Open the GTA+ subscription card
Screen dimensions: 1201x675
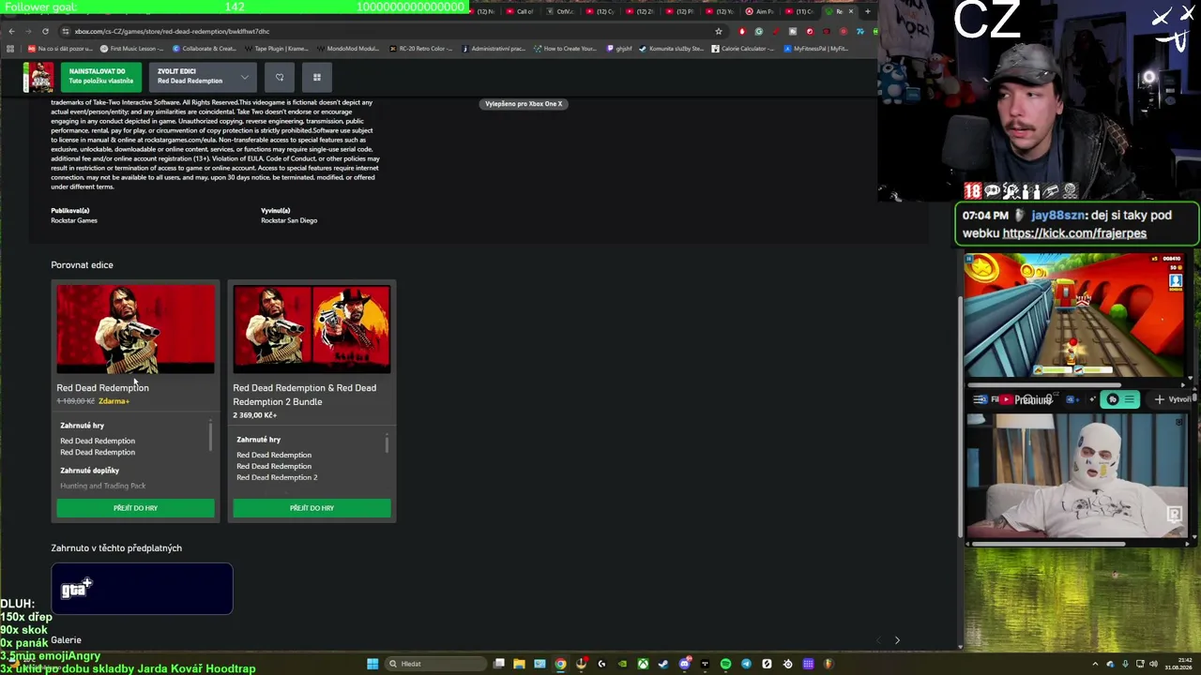point(142,589)
